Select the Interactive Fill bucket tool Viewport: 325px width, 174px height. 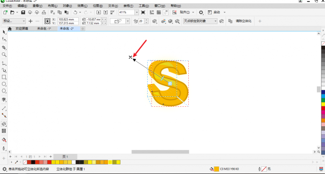(4, 140)
